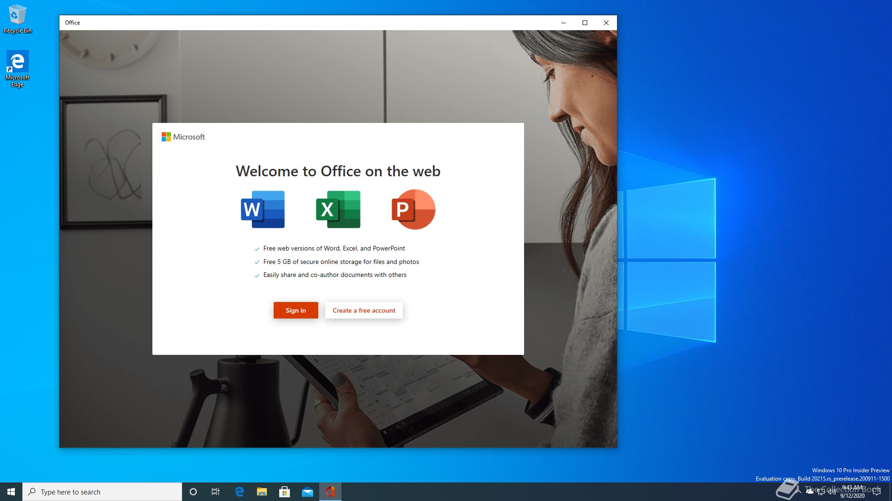Open the volume speaker tray icon
This screenshot has height=501, width=892.
click(x=832, y=492)
